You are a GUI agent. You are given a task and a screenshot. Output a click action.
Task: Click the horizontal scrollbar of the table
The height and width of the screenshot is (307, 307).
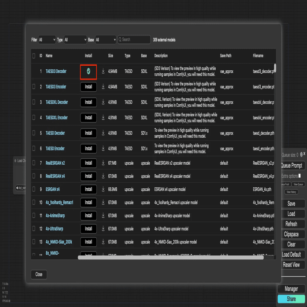pos(171,257)
